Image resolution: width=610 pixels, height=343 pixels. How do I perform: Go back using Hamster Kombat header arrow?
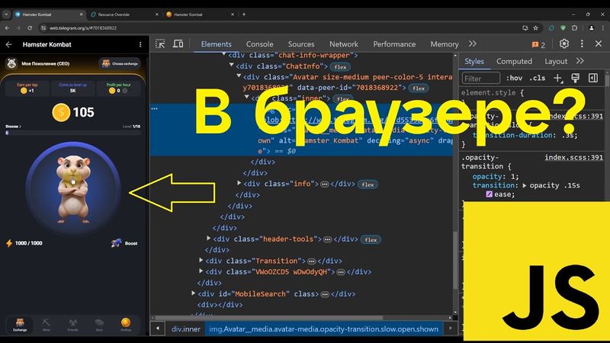pyautogui.click(x=8, y=45)
